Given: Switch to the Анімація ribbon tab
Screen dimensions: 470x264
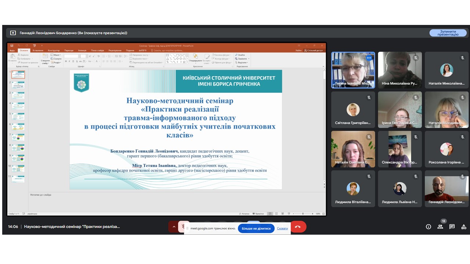Looking at the screenshot, I should point(82,51).
